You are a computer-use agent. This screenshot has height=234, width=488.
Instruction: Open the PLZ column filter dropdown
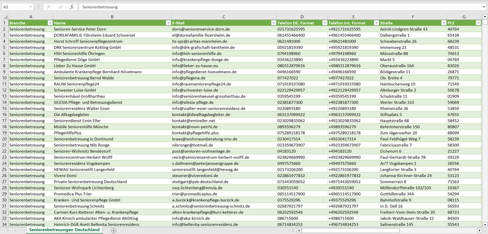(478, 23)
